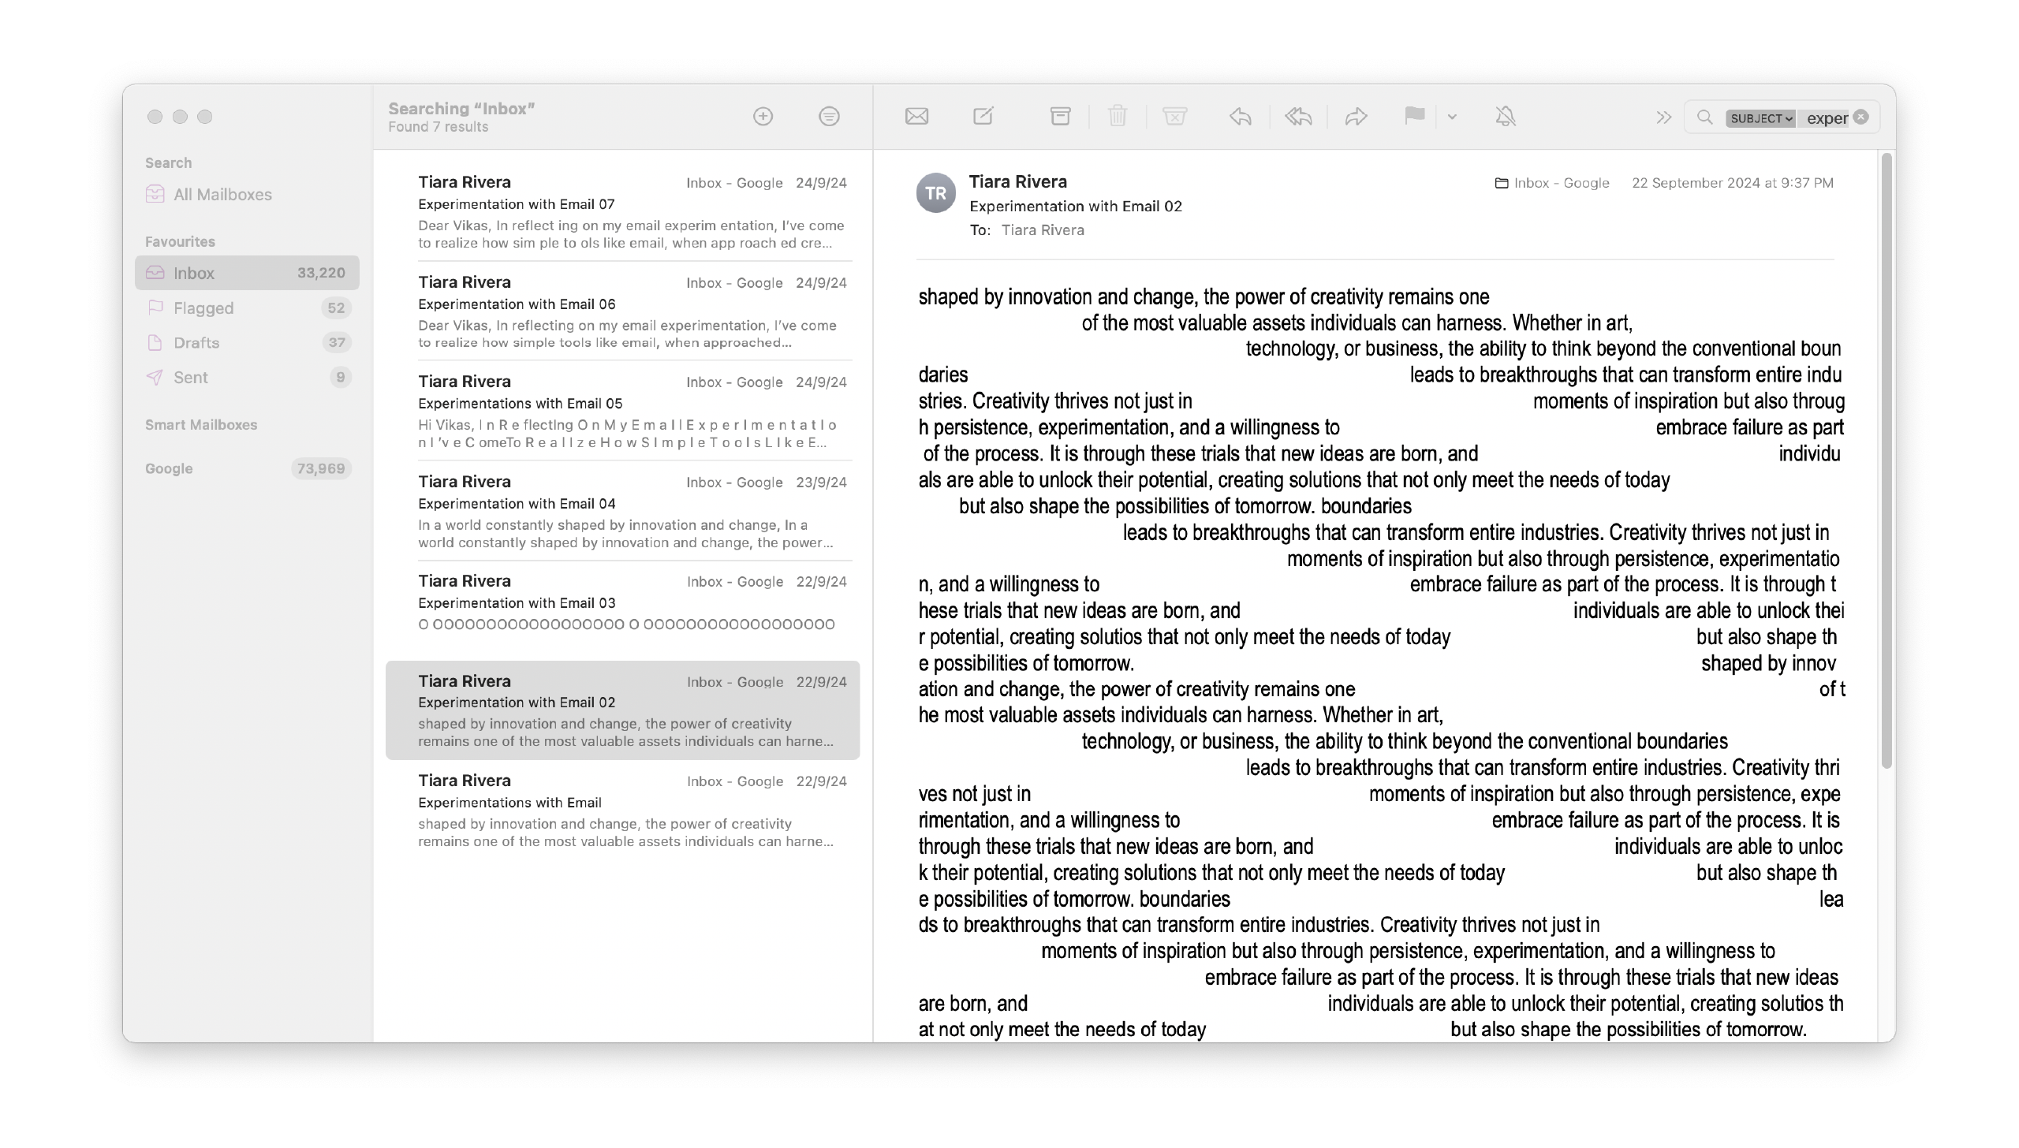Show more toolbar items chevron
Image resolution: width=2019 pixels, height=1148 pixels.
point(1663,117)
